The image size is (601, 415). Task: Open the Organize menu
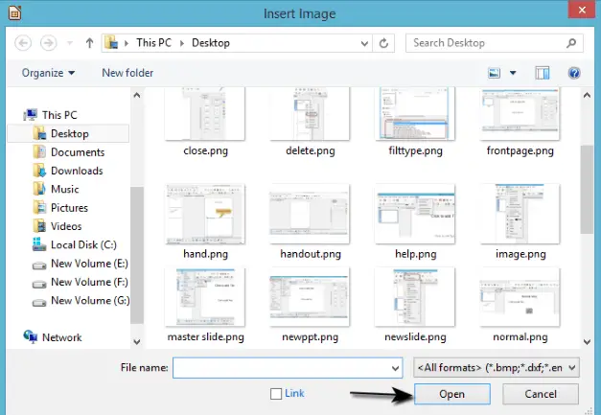point(48,73)
